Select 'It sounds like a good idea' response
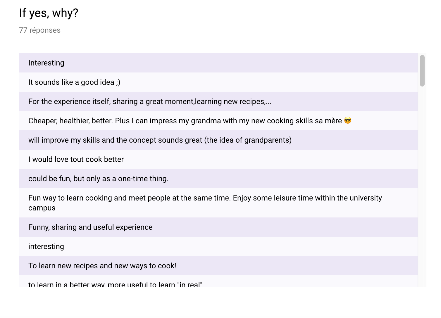This screenshot has width=441, height=318. [218, 82]
